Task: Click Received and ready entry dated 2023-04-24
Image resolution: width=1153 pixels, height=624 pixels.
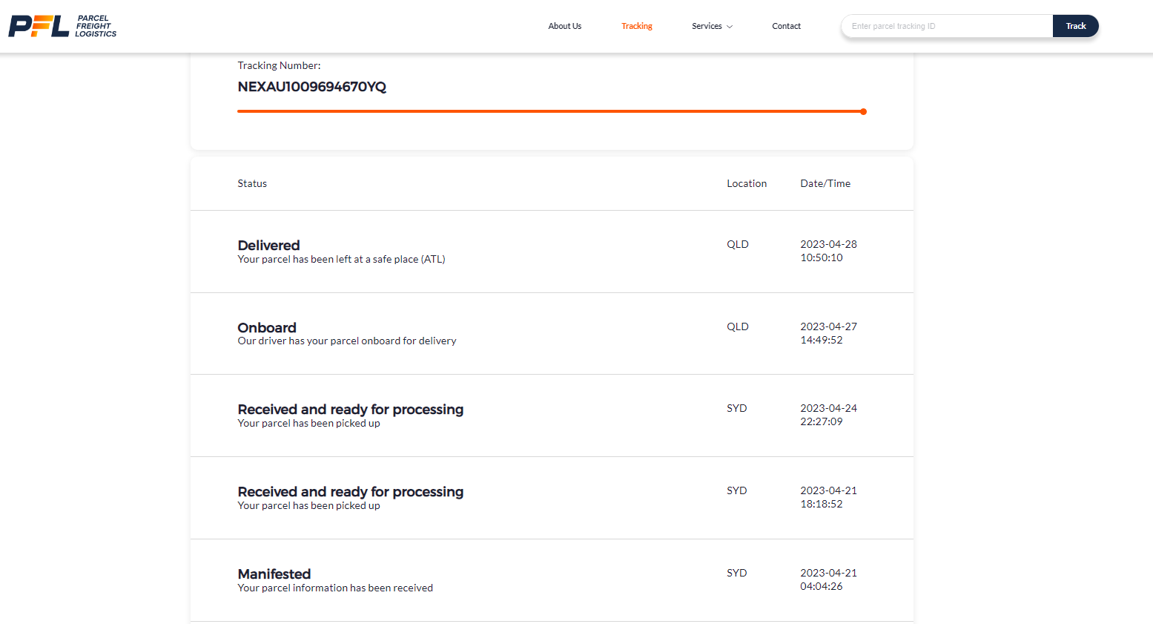Action: click(350, 410)
